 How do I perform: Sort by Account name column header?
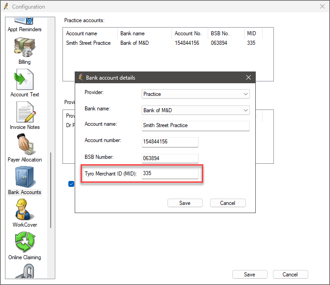pyautogui.click(x=91, y=33)
